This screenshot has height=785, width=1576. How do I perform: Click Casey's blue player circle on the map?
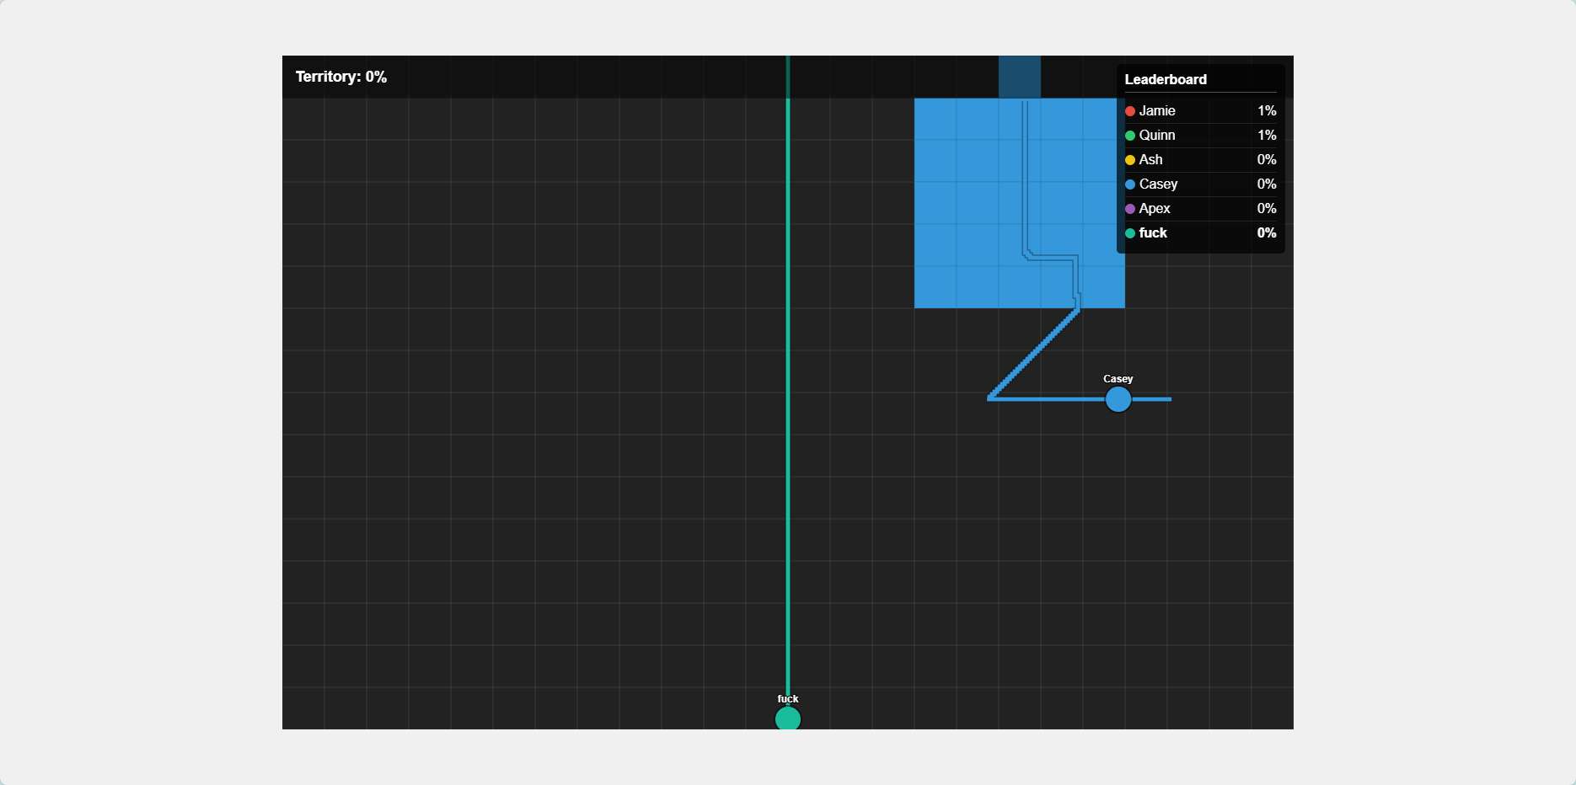[1118, 399]
